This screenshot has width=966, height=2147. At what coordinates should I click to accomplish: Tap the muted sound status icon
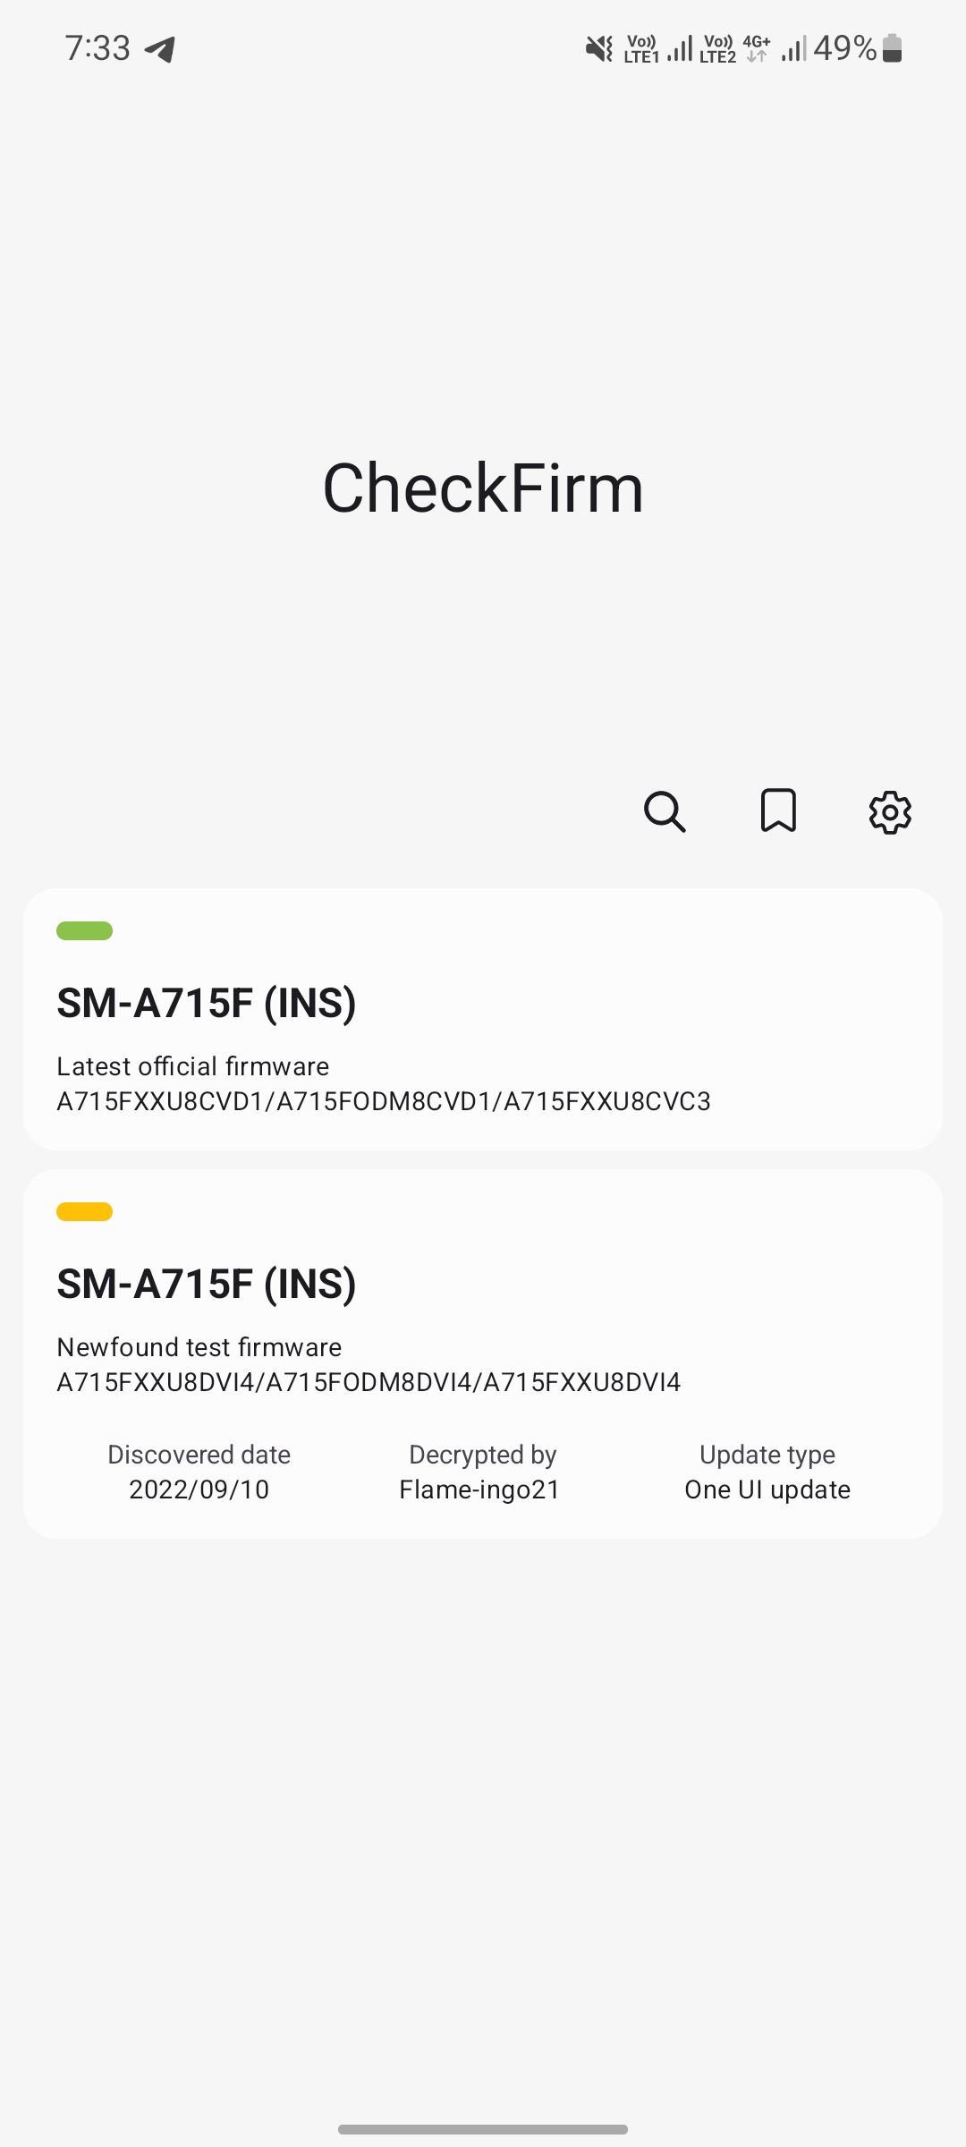pyautogui.click(x=598, y=48)
